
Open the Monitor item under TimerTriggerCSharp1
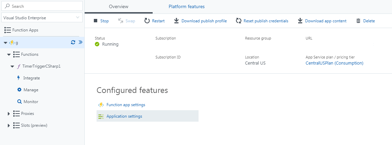pyautogui.click(x=31, y=102)
